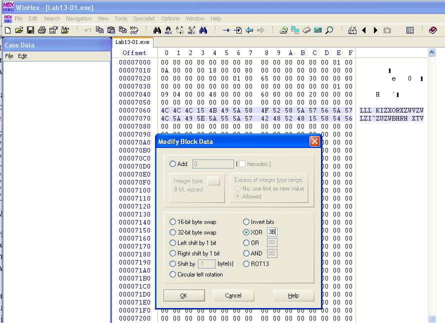445x323 pixels.
Task: Click OK in Modify Block Data
Action: pyautogui.click(x=184, y=295)
